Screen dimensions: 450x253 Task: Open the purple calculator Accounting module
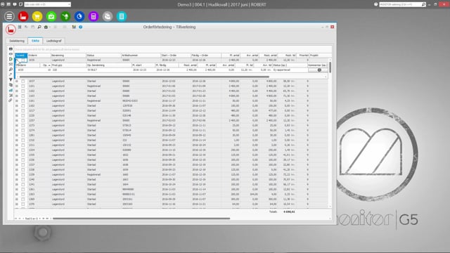coord(94,16)
